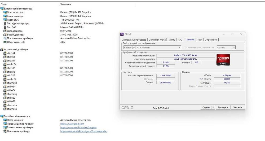The image size is (265, 141).
Task: Click the icon next to 'Інформація про продукт'
Action: click(5, 124)
